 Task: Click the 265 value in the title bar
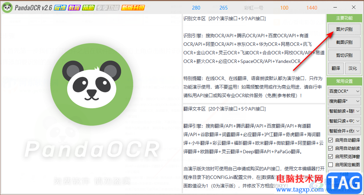(224, 8)
